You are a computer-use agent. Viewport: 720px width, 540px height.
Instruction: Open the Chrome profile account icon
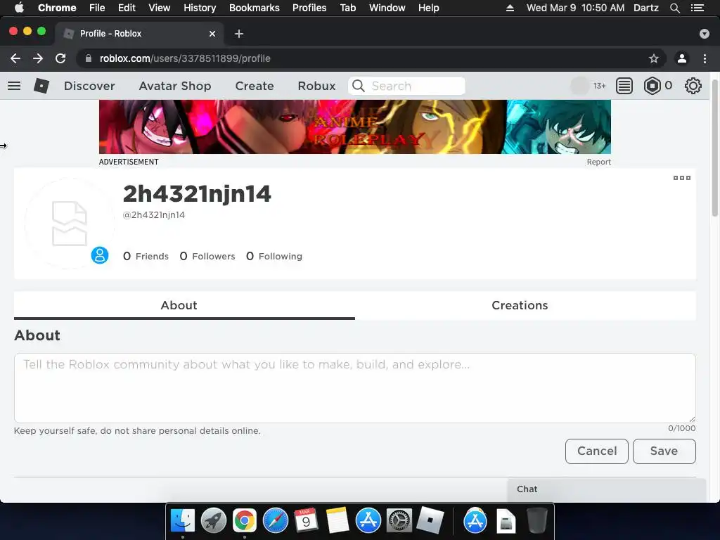coord(682,58)
